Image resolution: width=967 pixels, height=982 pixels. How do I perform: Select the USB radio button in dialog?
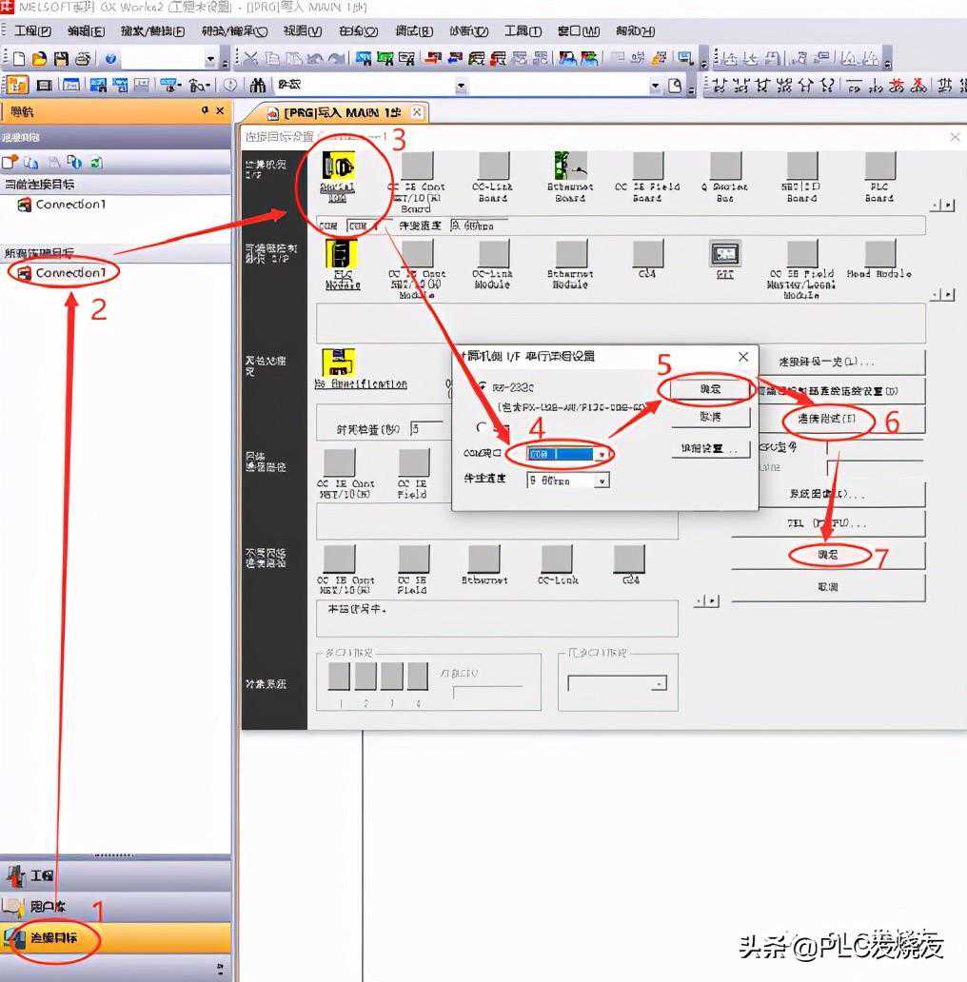pos(483,428)
